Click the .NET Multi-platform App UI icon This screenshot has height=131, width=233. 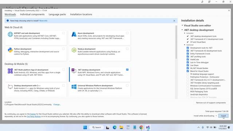pos(10,71)
